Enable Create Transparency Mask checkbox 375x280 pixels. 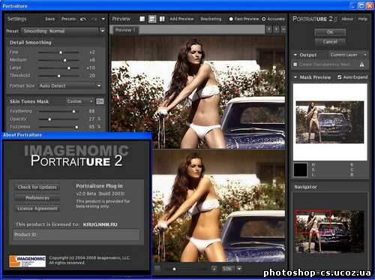295,65
